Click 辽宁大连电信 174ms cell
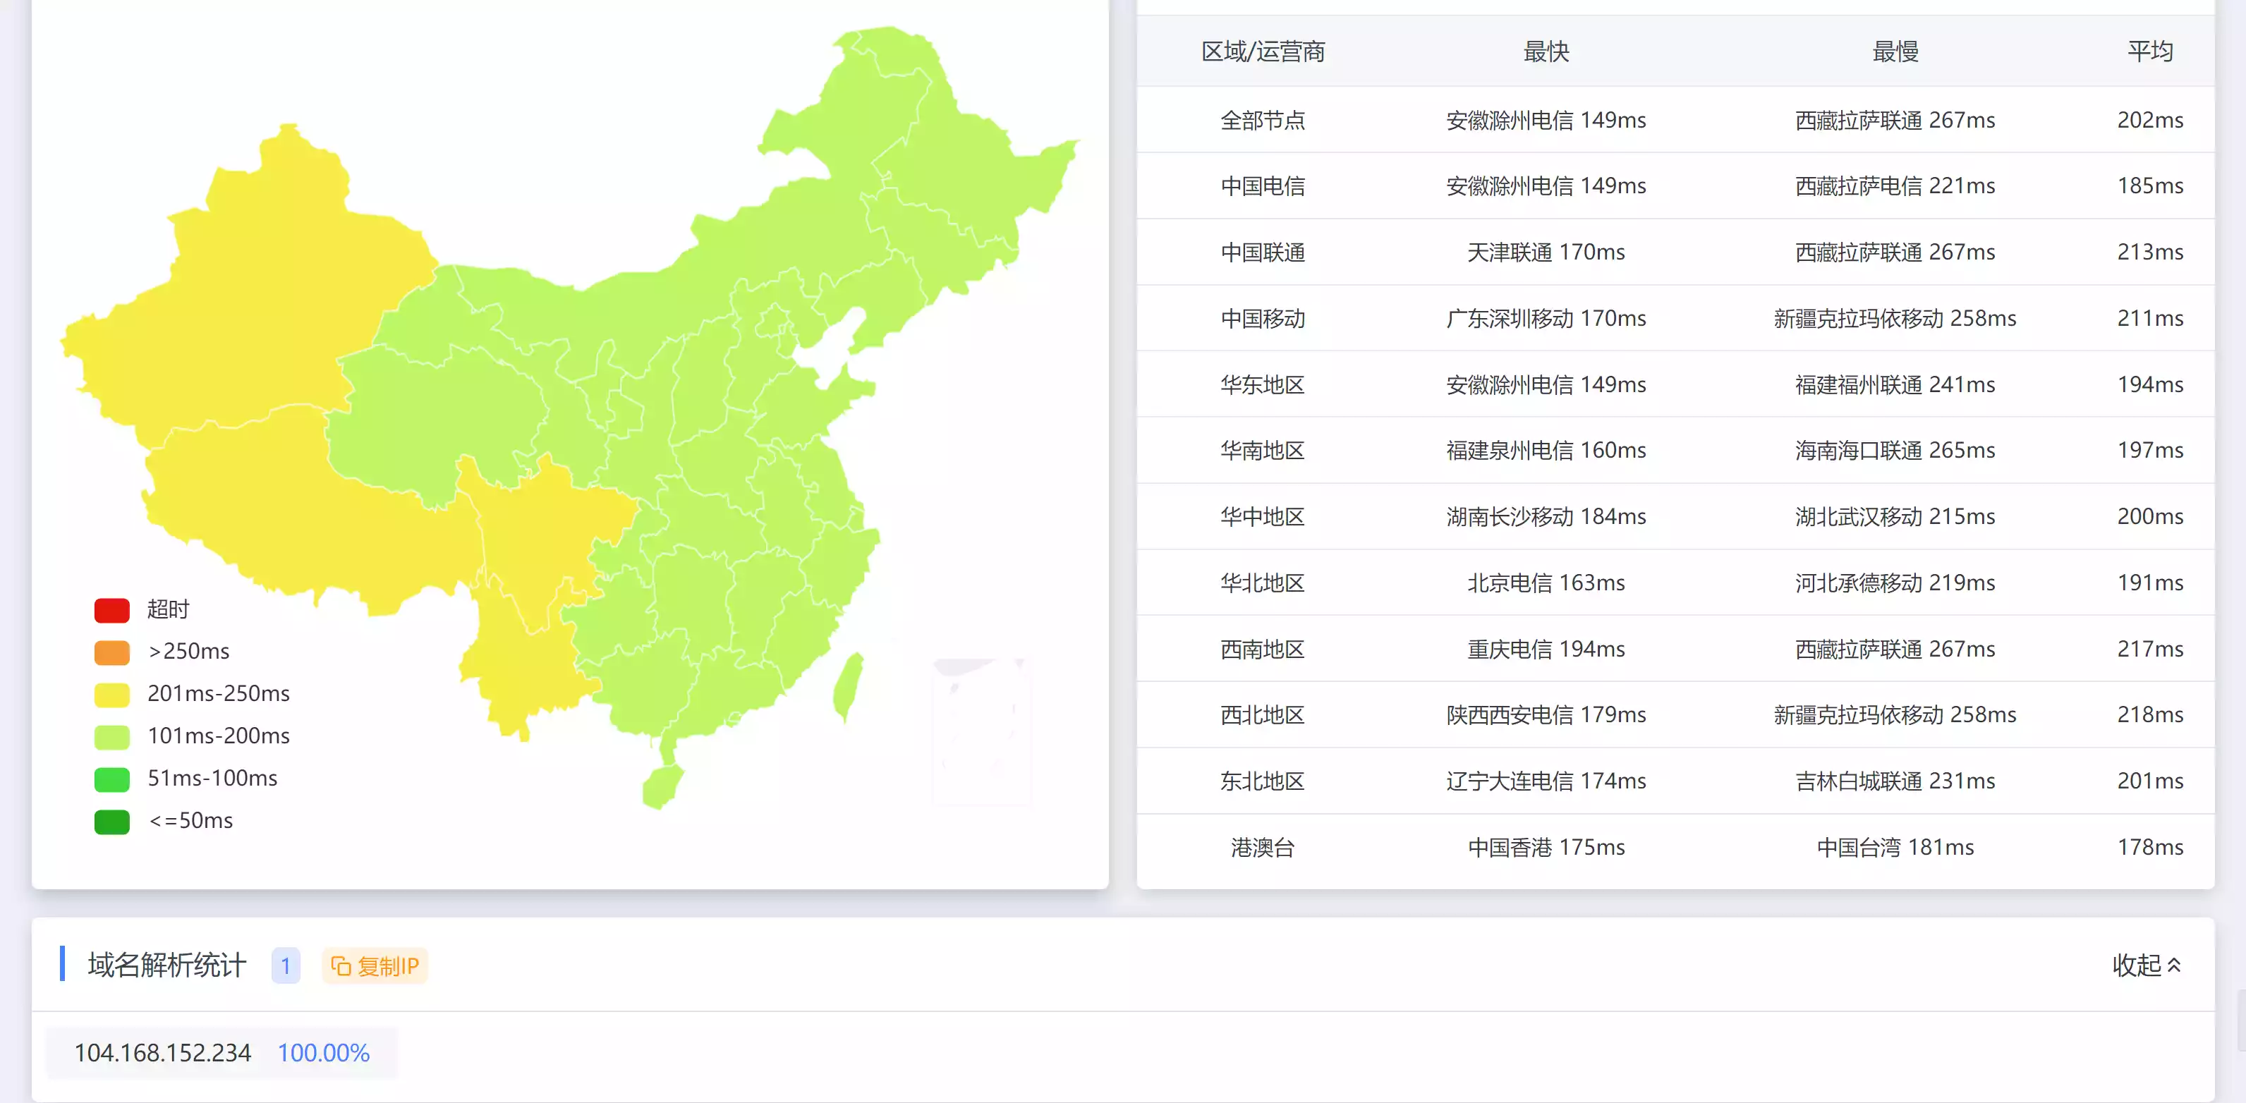This screenshot has width=2246, height=1103. tap(1546, 781)
